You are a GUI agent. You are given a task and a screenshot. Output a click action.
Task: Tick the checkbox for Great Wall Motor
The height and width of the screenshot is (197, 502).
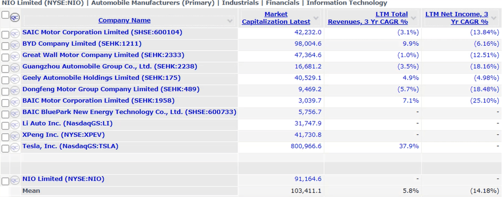[5, 57]
